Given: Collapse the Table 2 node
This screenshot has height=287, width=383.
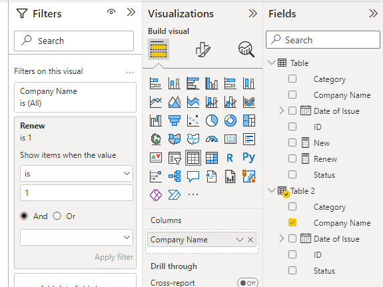Looking at the screenshot, I should [x=272, y=190].
